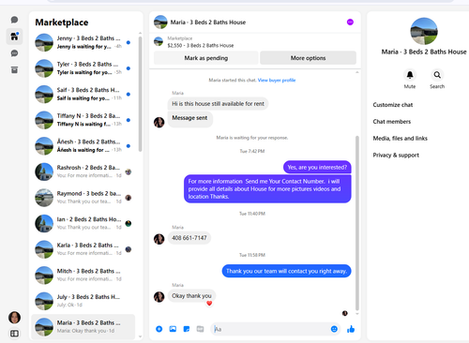Click the 'Message sent' bubble
Viewport: 469px width, 343px height.
(x=189, y=118)
